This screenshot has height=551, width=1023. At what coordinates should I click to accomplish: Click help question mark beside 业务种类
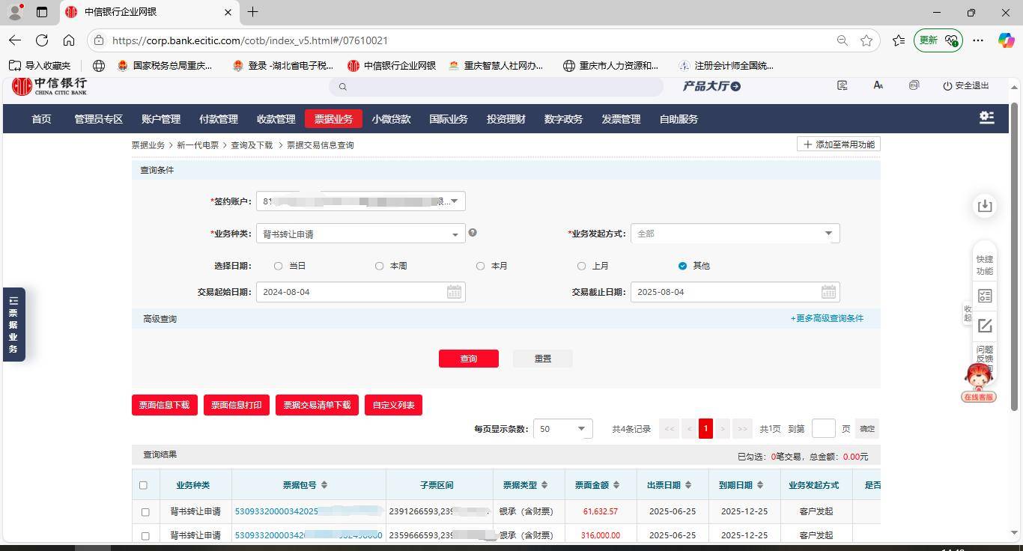(473, 233)
